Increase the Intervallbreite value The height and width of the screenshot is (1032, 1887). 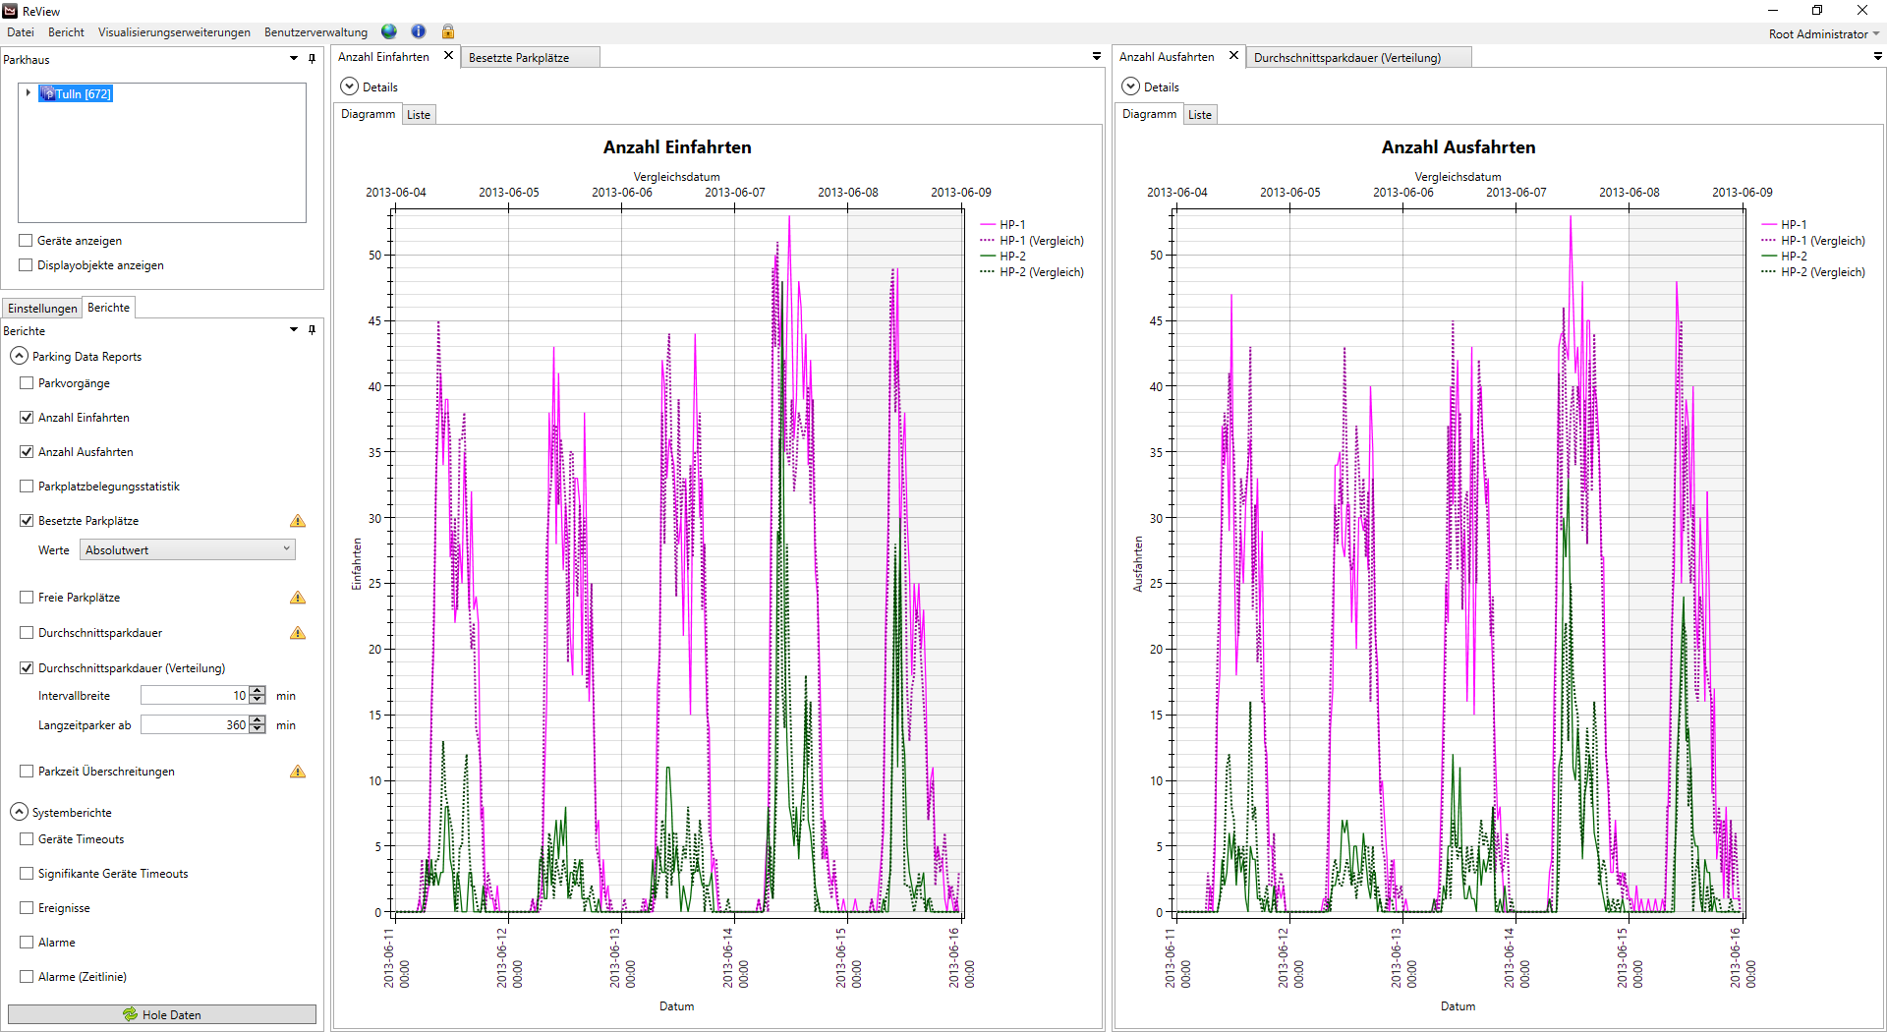[x=257, y=691]
